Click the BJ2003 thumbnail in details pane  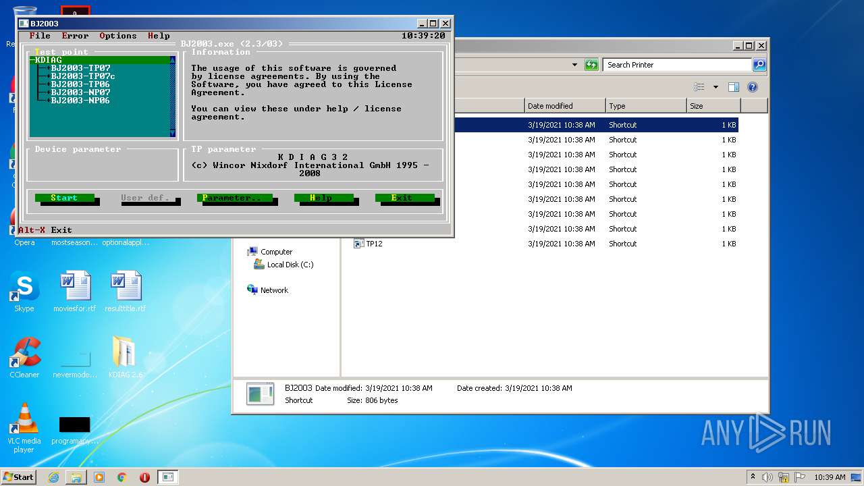click(x=260, y=394)
